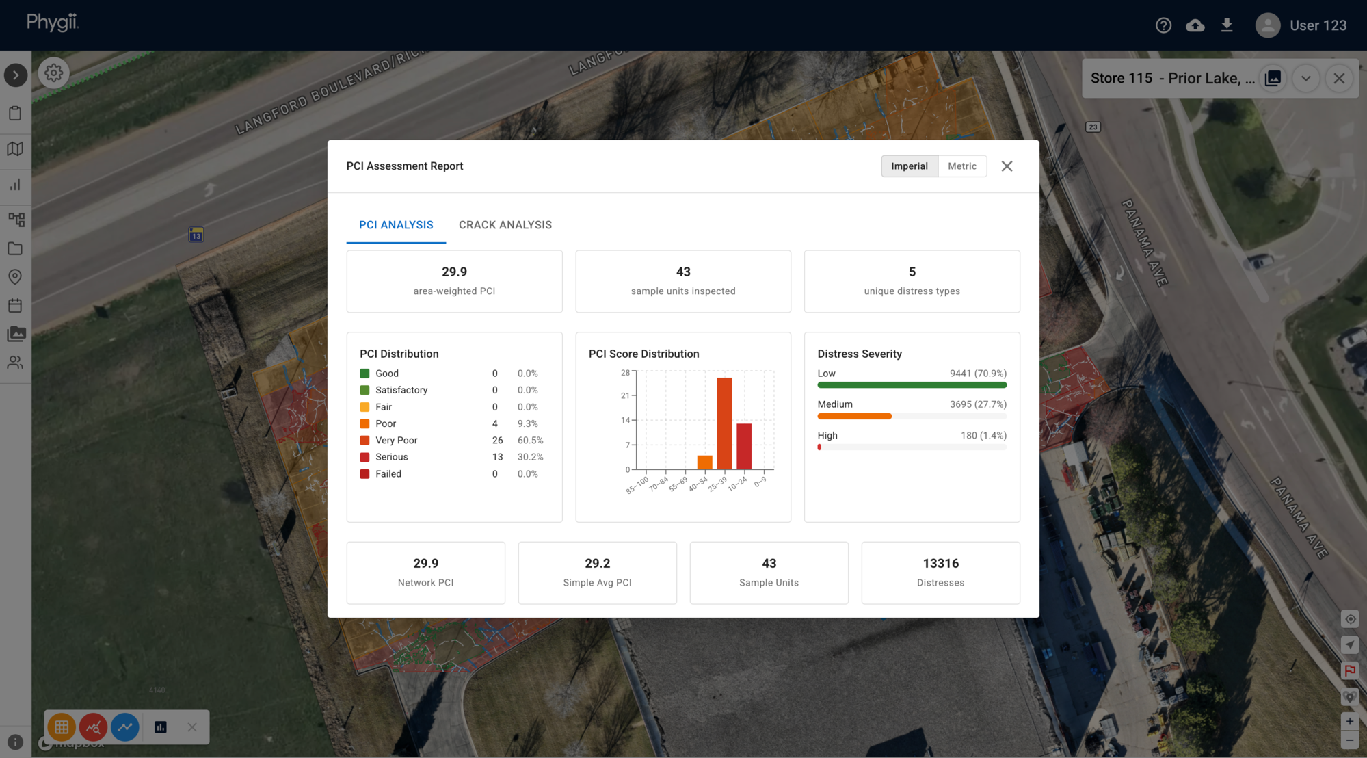Expand the Store 115 dropdown chevron
The image size is (1367, 758).
point(1305,78)
